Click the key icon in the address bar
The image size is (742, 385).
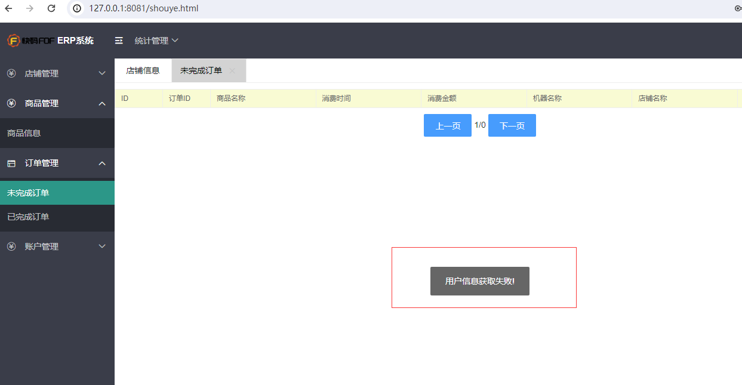(738, 8)
